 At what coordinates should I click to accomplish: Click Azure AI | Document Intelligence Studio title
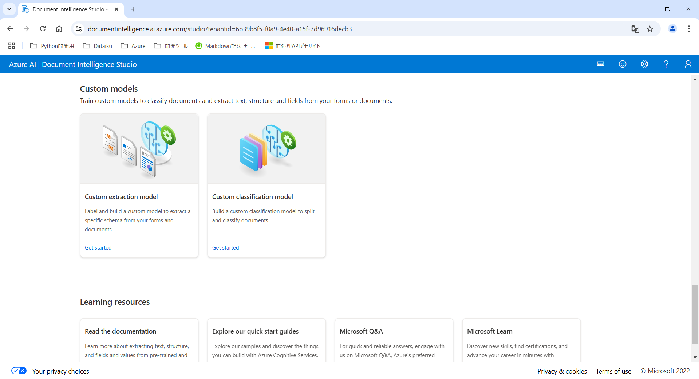(73, 64)
